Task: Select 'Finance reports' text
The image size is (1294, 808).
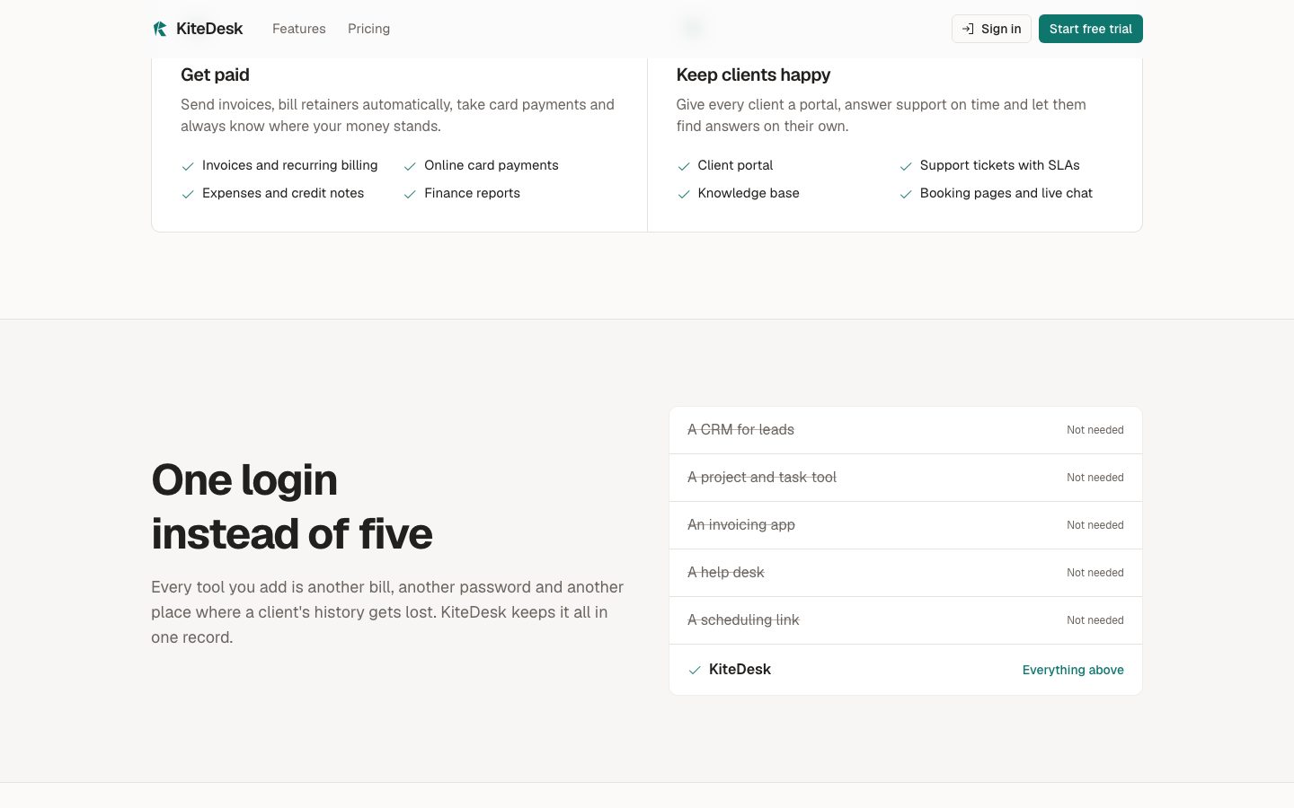Action: 472,193
